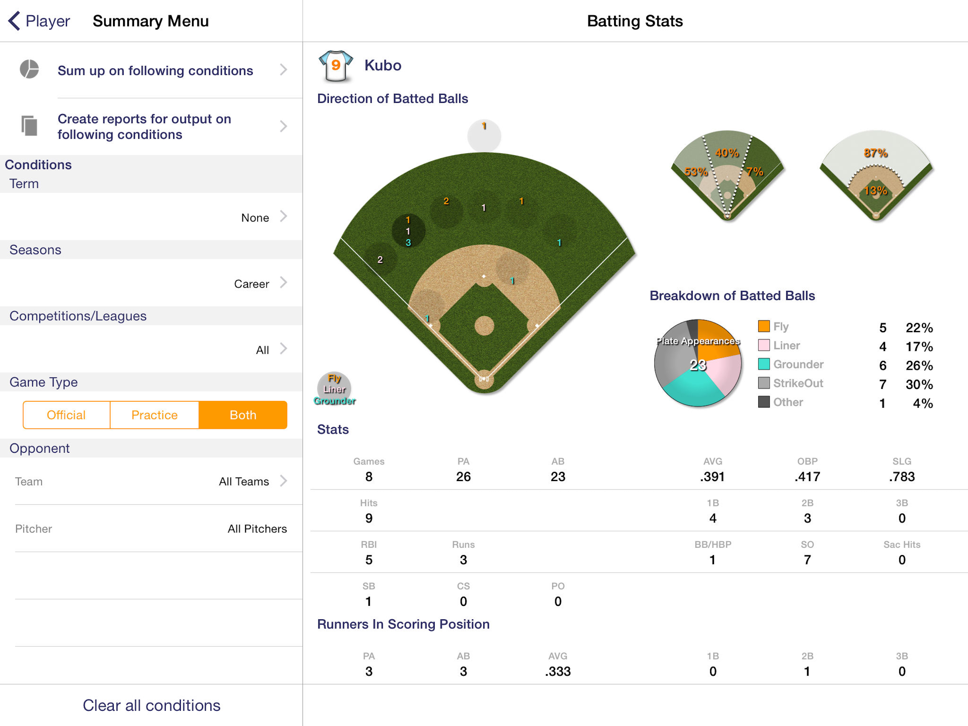This screenshot has width=968, height=726.
Task: Tap the Plate Appearances pie chart
Action: (698, 363)
